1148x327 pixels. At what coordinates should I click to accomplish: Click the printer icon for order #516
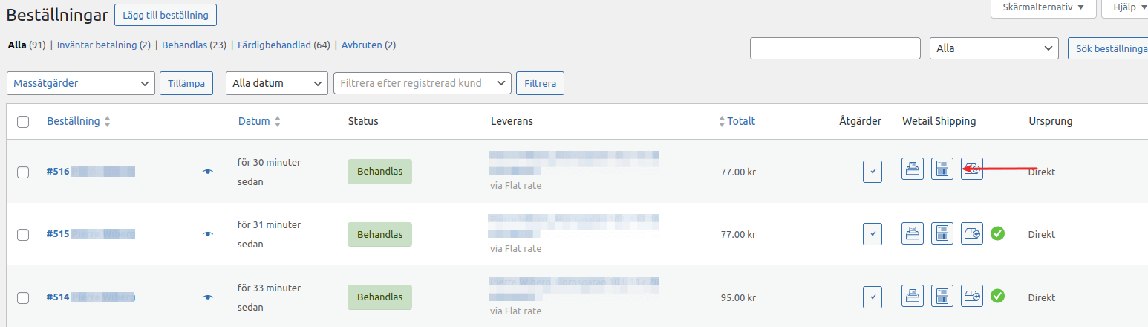913,169
